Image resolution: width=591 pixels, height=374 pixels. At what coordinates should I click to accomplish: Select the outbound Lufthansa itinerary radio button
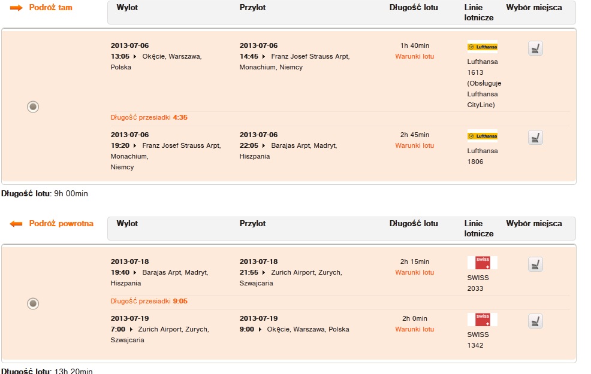[x=33, y=107]
